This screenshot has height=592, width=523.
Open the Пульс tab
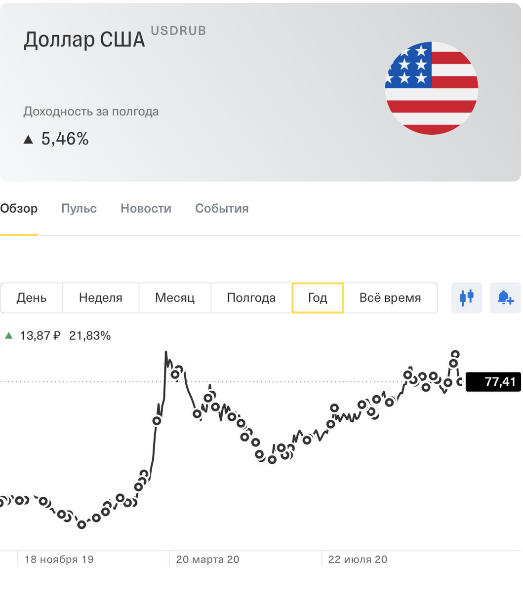click(79, 209)
